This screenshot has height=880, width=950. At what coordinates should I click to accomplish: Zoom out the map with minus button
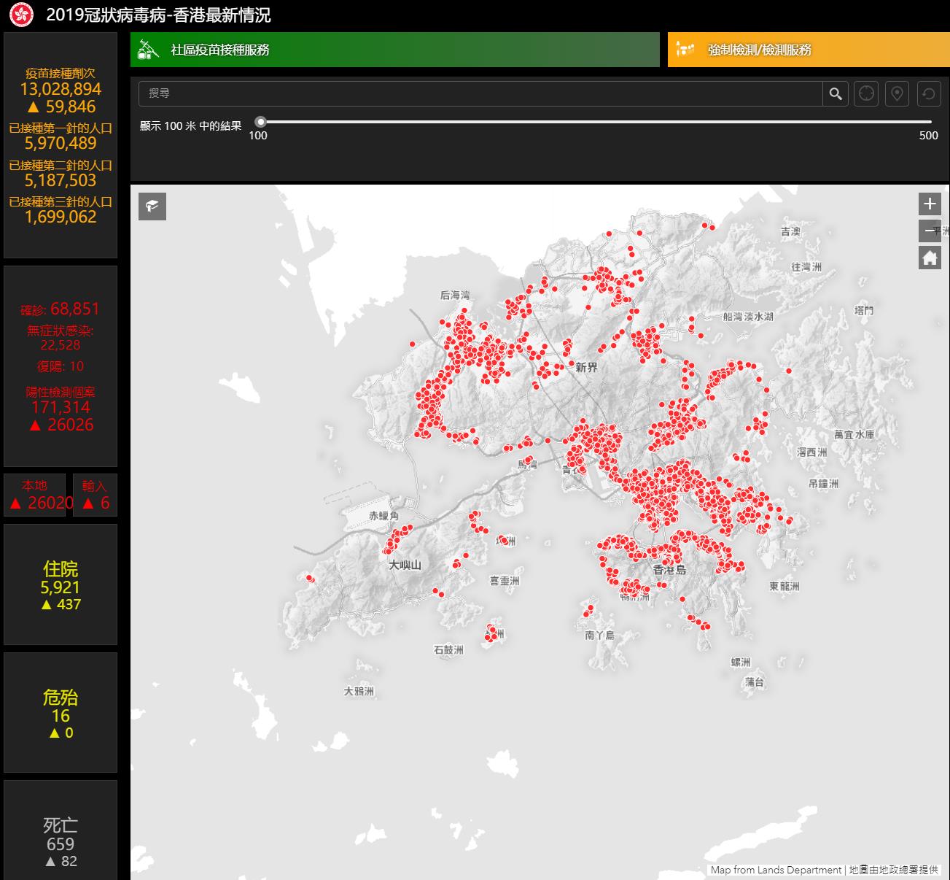pyautogui.click(x=930, y=231)
